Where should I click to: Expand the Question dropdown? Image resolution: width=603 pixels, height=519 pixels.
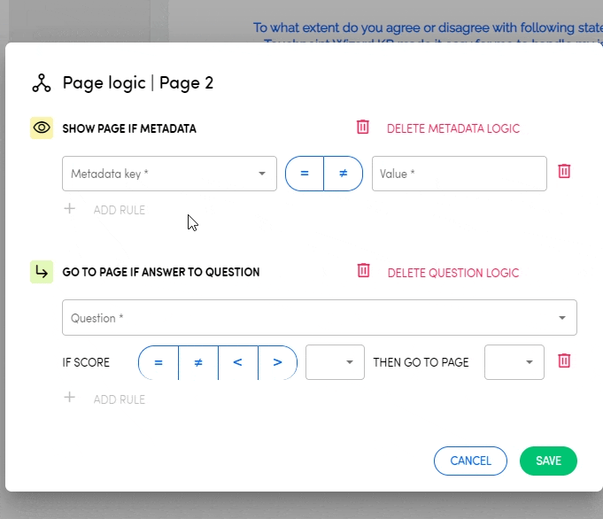[x=319, y=318]
